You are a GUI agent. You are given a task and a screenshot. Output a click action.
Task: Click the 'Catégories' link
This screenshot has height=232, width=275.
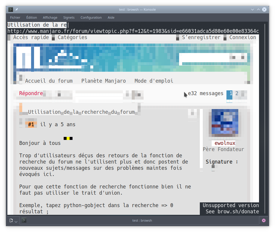point(73,37)
